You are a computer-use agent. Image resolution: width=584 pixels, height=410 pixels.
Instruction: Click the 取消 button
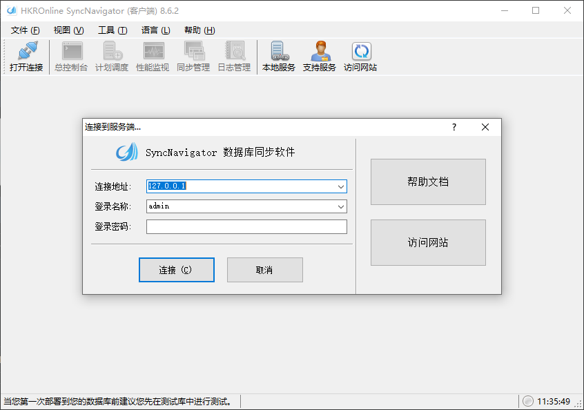(265, 270)
